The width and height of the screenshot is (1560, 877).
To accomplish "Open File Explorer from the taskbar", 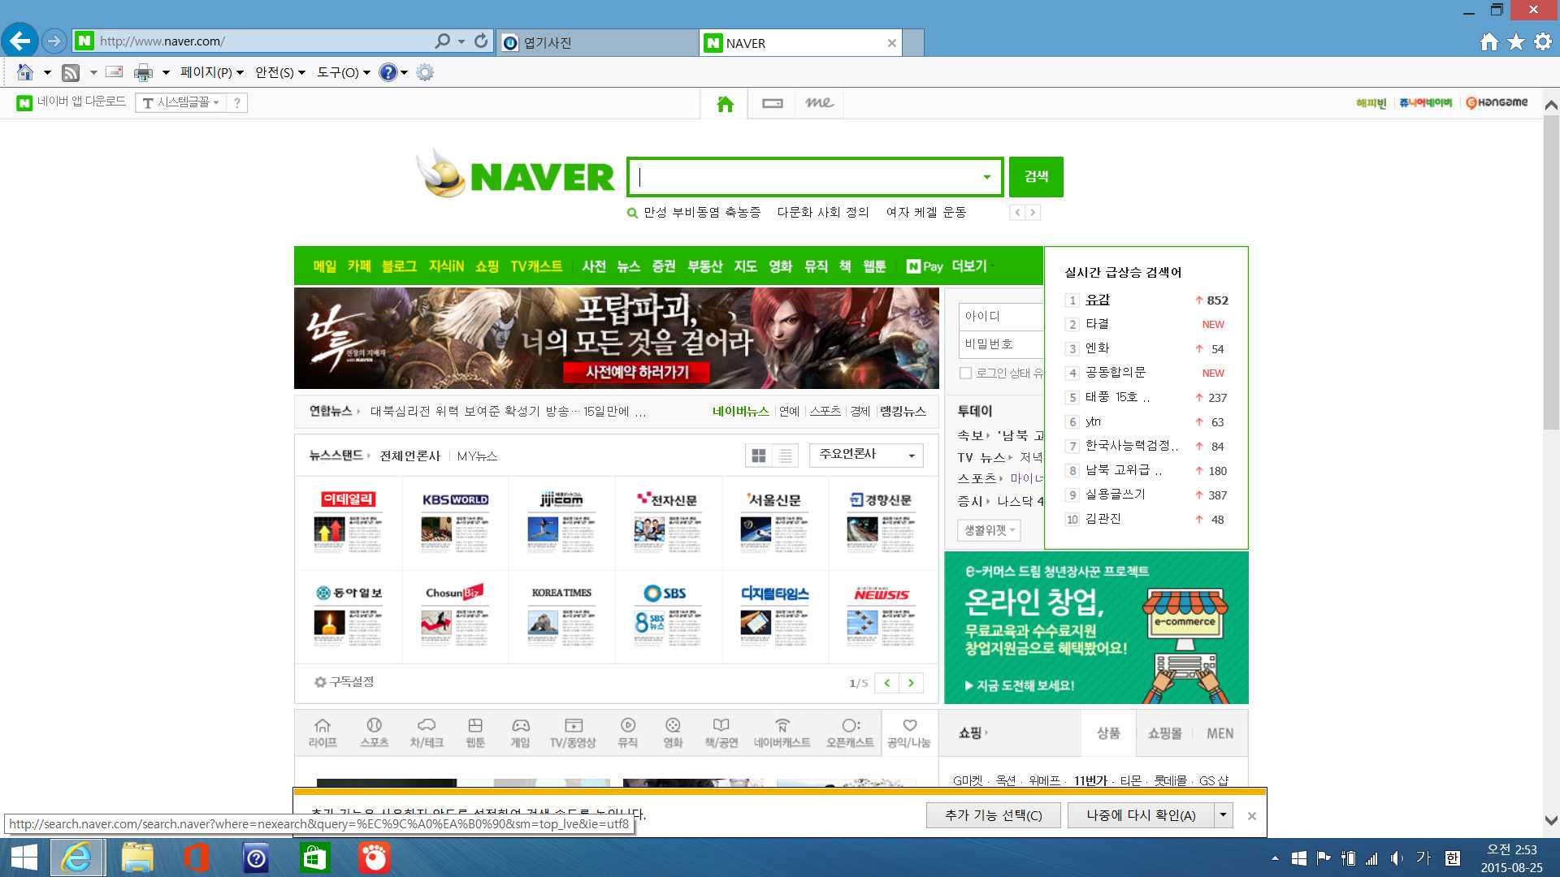I will (x=136, y=858).
